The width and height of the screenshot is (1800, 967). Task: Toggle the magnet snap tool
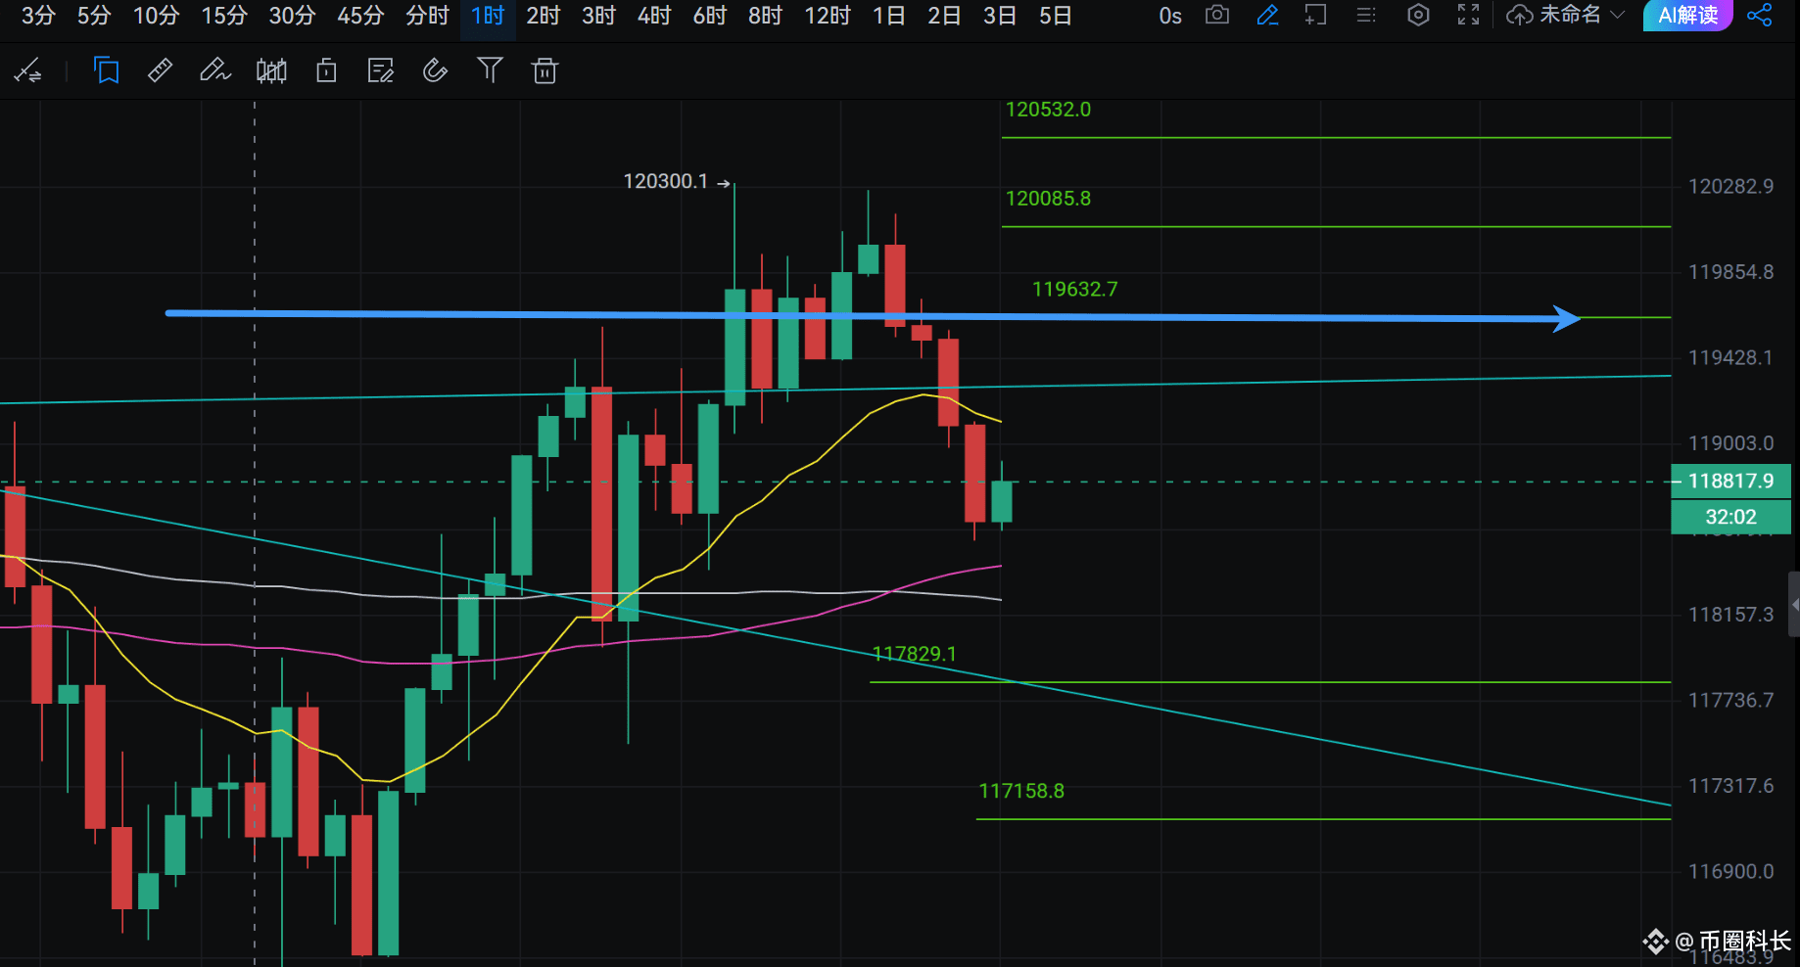[435, 70]
